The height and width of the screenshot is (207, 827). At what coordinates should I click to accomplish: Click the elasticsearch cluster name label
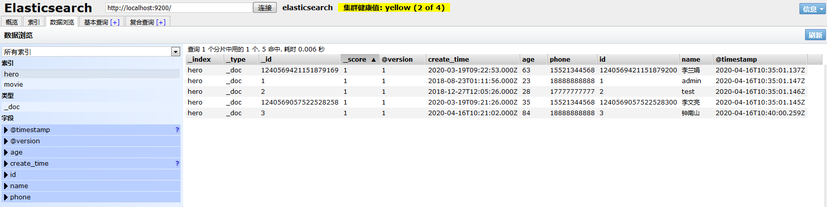307,8
